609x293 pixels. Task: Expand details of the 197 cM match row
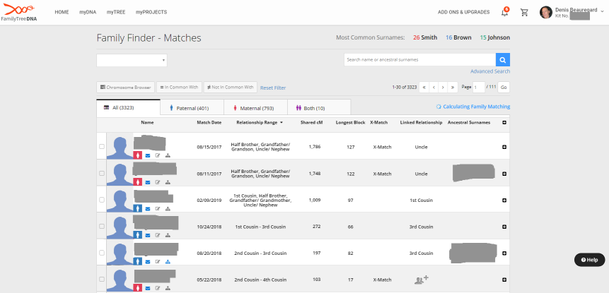504,253
